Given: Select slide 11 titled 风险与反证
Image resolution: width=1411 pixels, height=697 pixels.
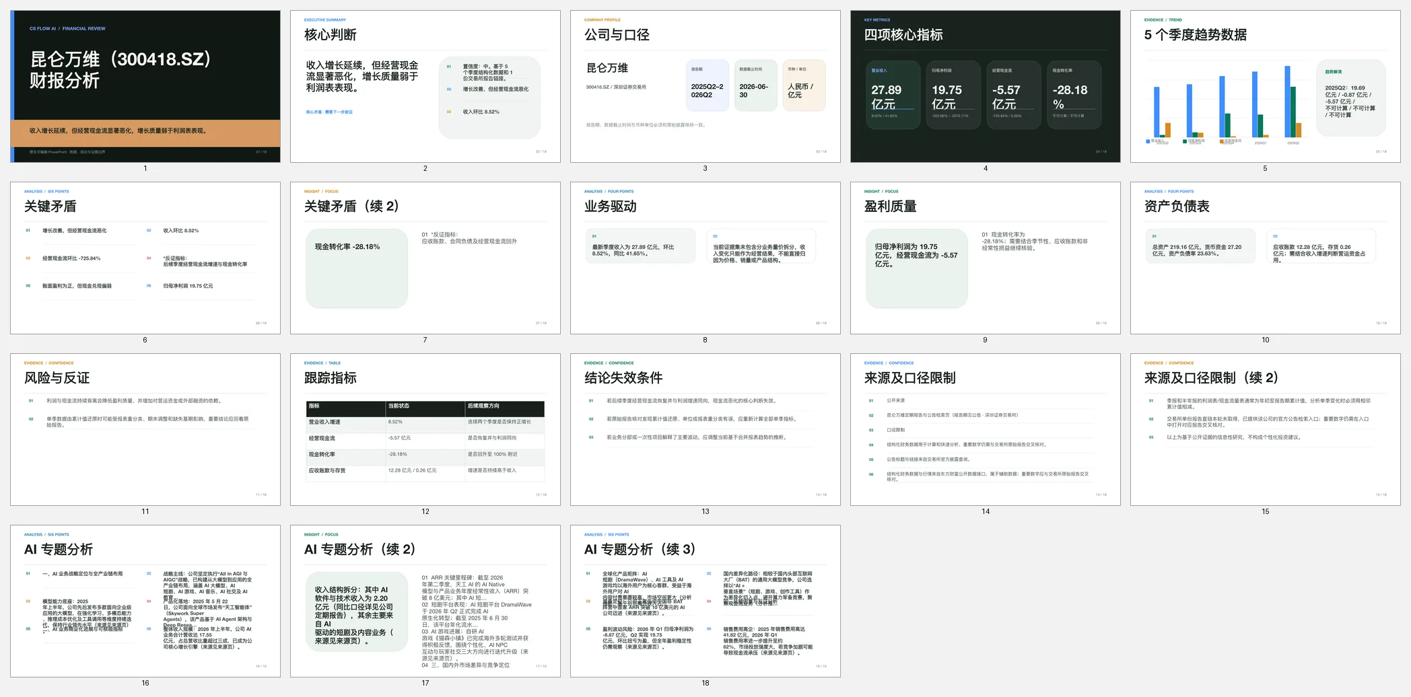Looking at the screenshot, I should 145,429.
